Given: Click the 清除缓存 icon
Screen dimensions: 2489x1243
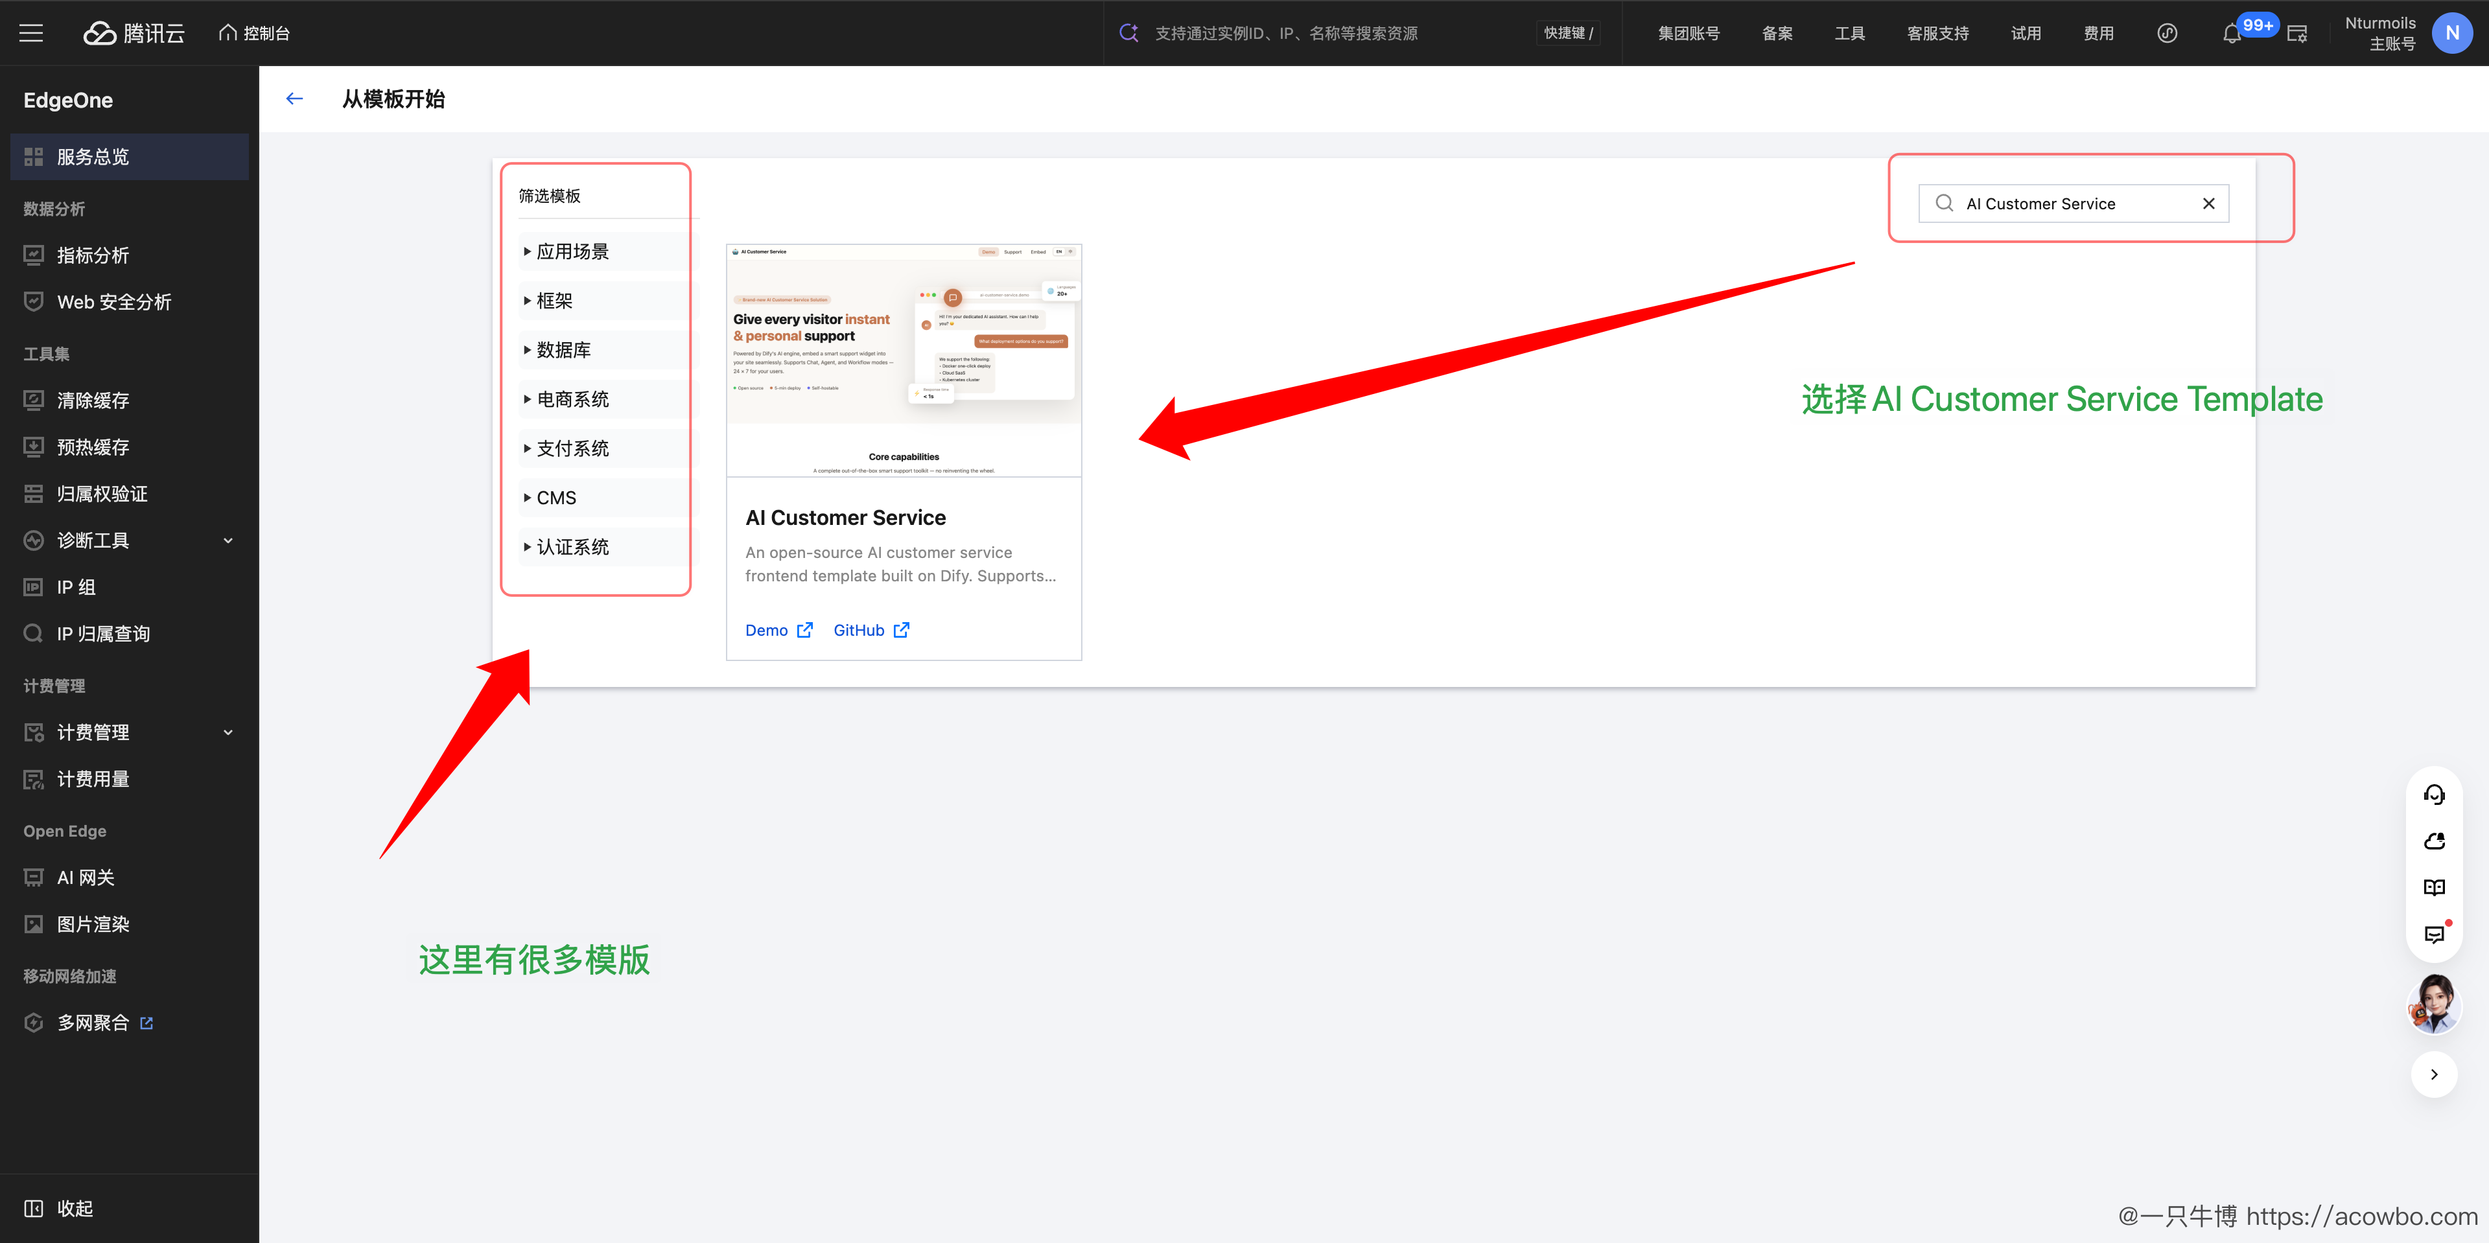Looking at the screenshot, I should (34, 400).
